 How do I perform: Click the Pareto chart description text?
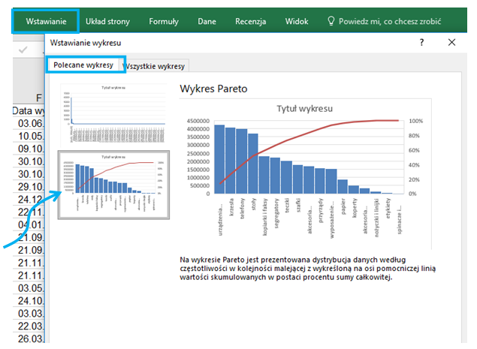point(307,269)
